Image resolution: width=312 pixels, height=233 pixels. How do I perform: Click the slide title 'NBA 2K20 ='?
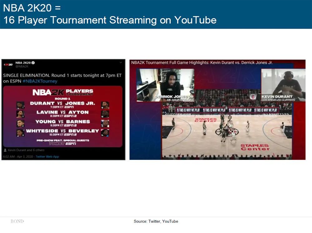pyautogui.click(x=32, y=8)
